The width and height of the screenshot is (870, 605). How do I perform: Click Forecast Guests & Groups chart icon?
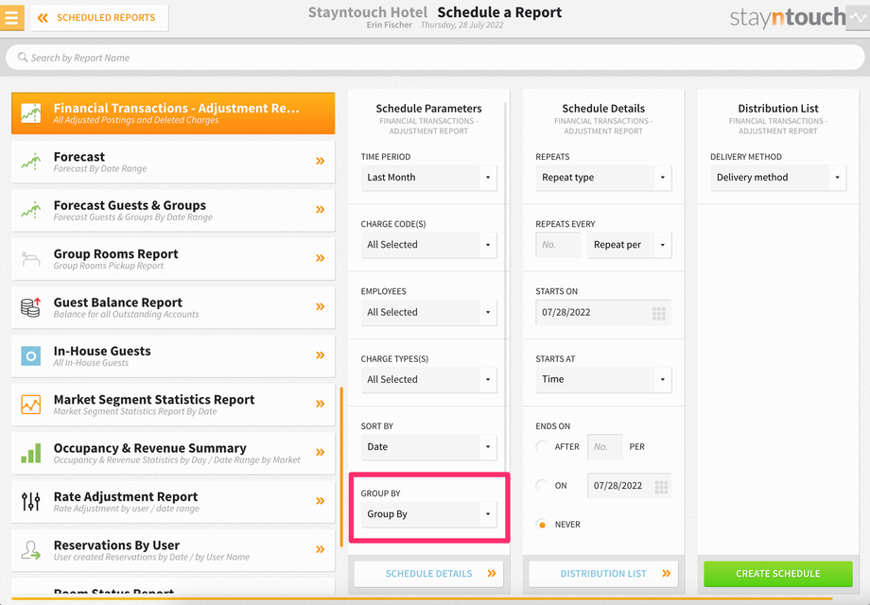click(x=31, y=210)
